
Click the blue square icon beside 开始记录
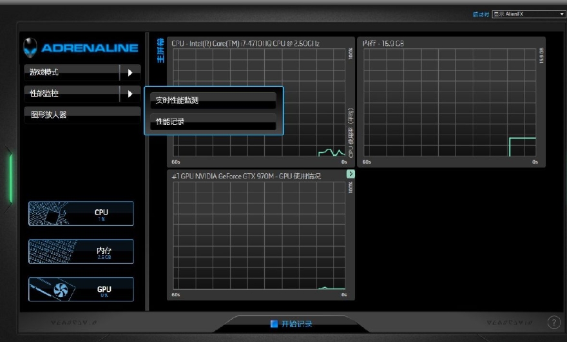click(274, 323)
